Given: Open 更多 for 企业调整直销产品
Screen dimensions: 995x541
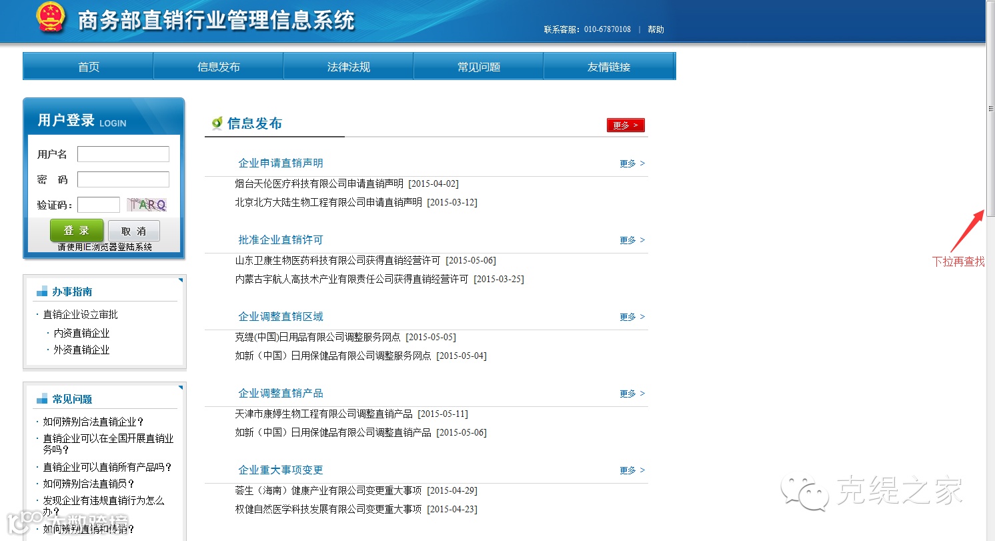Looking at the screenshot, I should pos(632,394).
